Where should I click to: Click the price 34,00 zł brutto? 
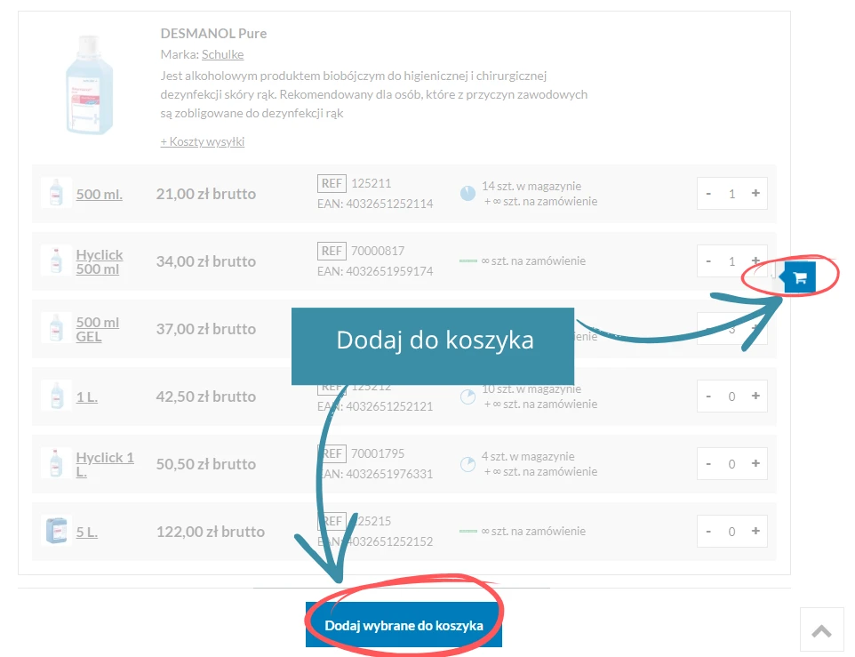(x=205, y=261)
